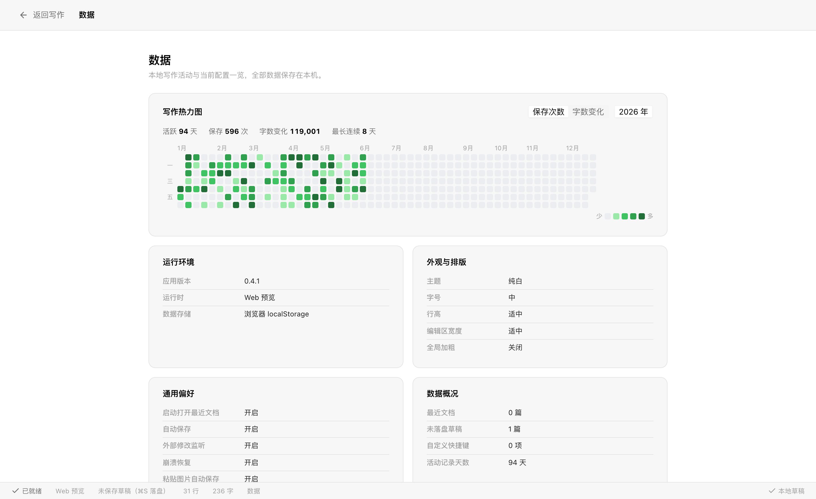Click the lightest gray legend swatch
The image size is (816, 499).
(x=608, y=216)
